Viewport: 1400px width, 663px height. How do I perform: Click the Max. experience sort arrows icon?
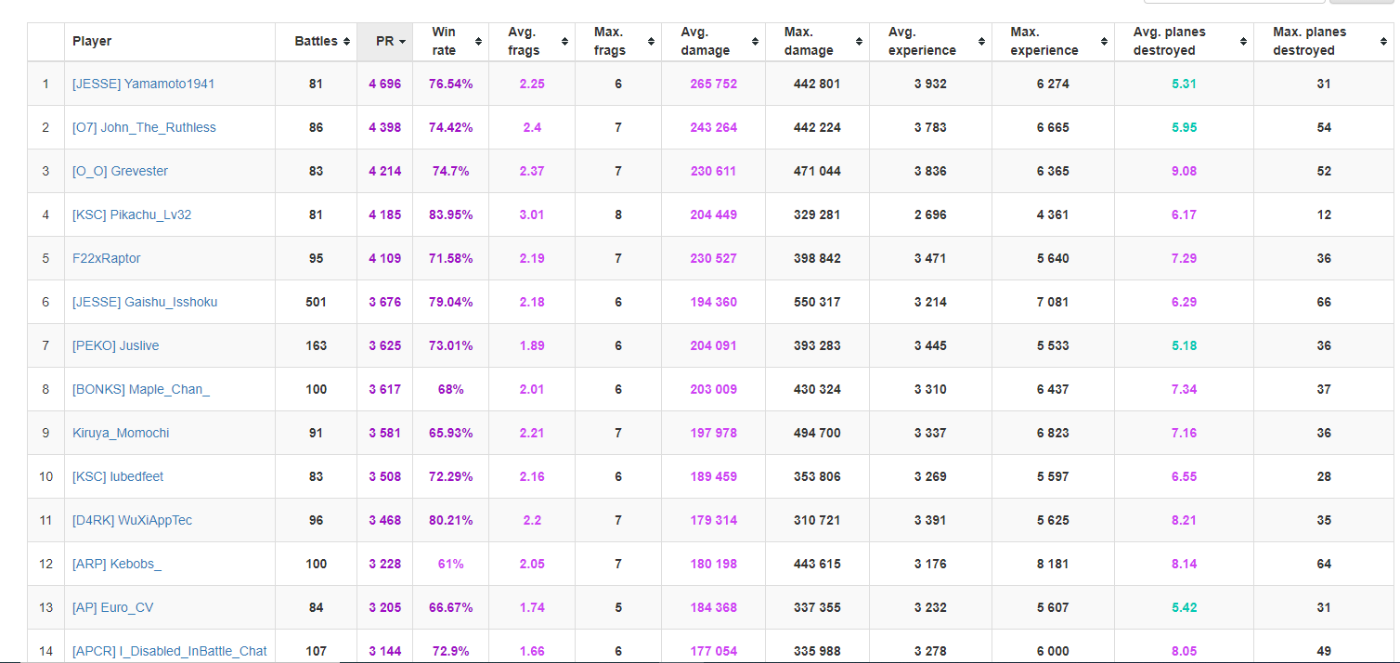(1104, 42)
